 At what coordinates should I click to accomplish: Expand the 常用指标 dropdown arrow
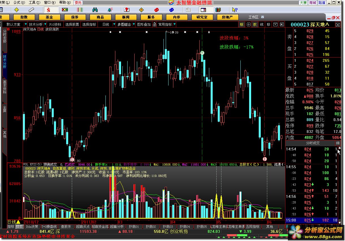pos(174,25)
